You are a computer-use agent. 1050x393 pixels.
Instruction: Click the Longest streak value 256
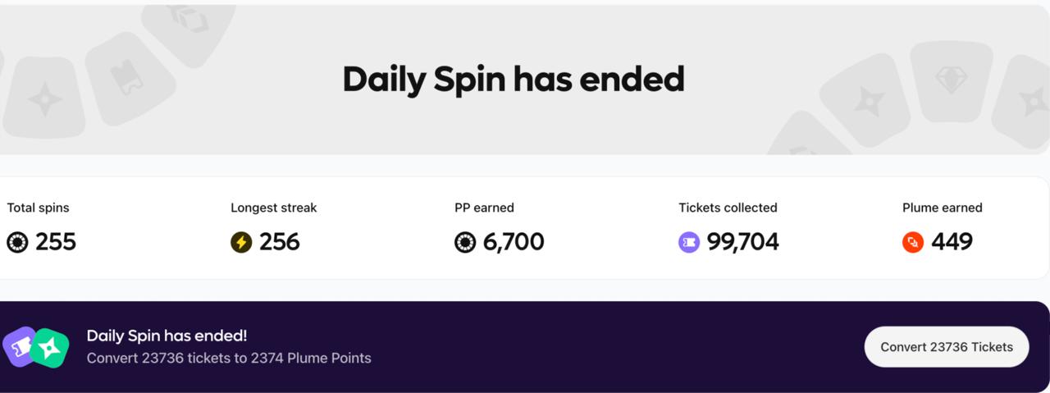coord(280,242)
